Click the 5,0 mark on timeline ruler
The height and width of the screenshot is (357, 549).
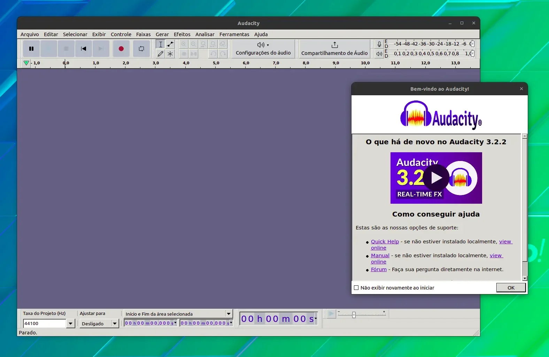216,63
